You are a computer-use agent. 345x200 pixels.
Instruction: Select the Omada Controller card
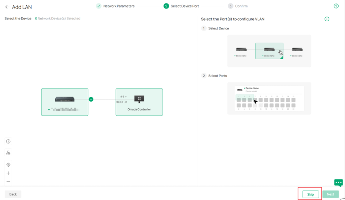pos(139,102)
